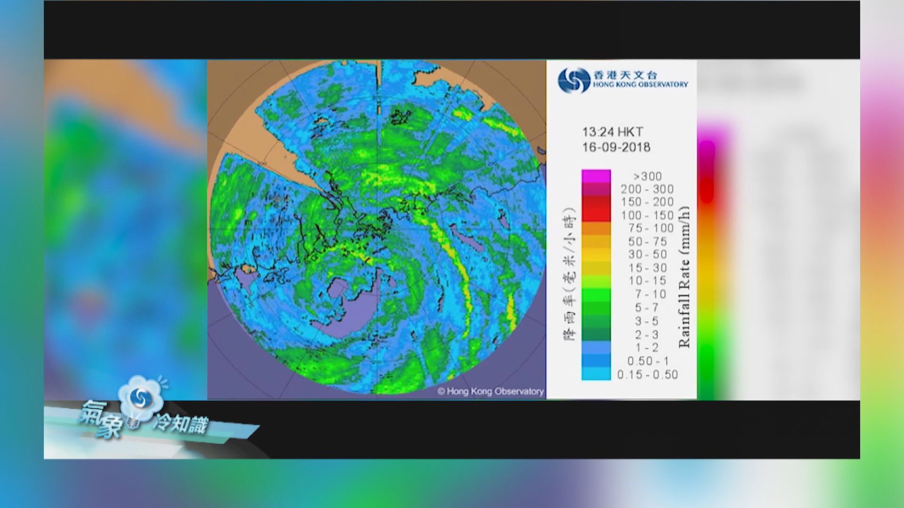The image size is (904, 508).
Task: Click the blue 1 - 2 legend swatch
Action: (596, 348)
